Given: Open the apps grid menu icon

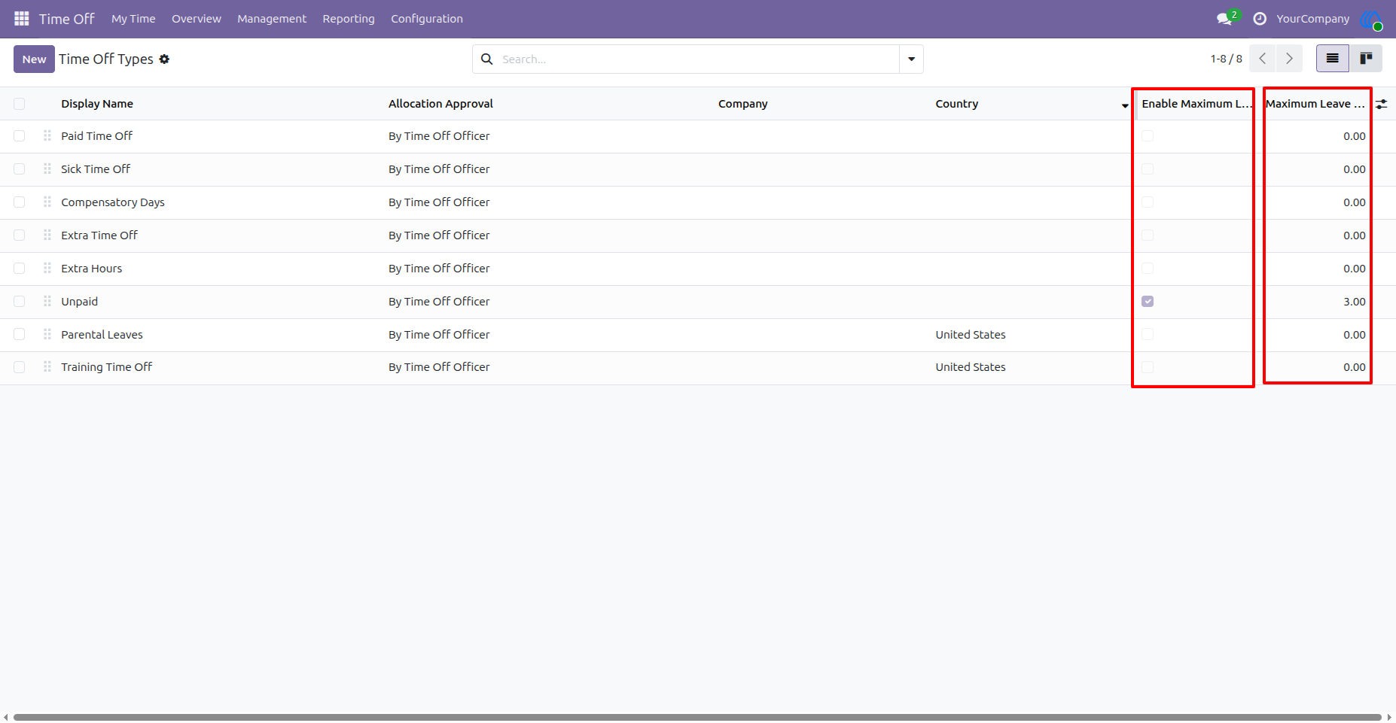Looking at the screenshot, I should click(x=21, y=19).
